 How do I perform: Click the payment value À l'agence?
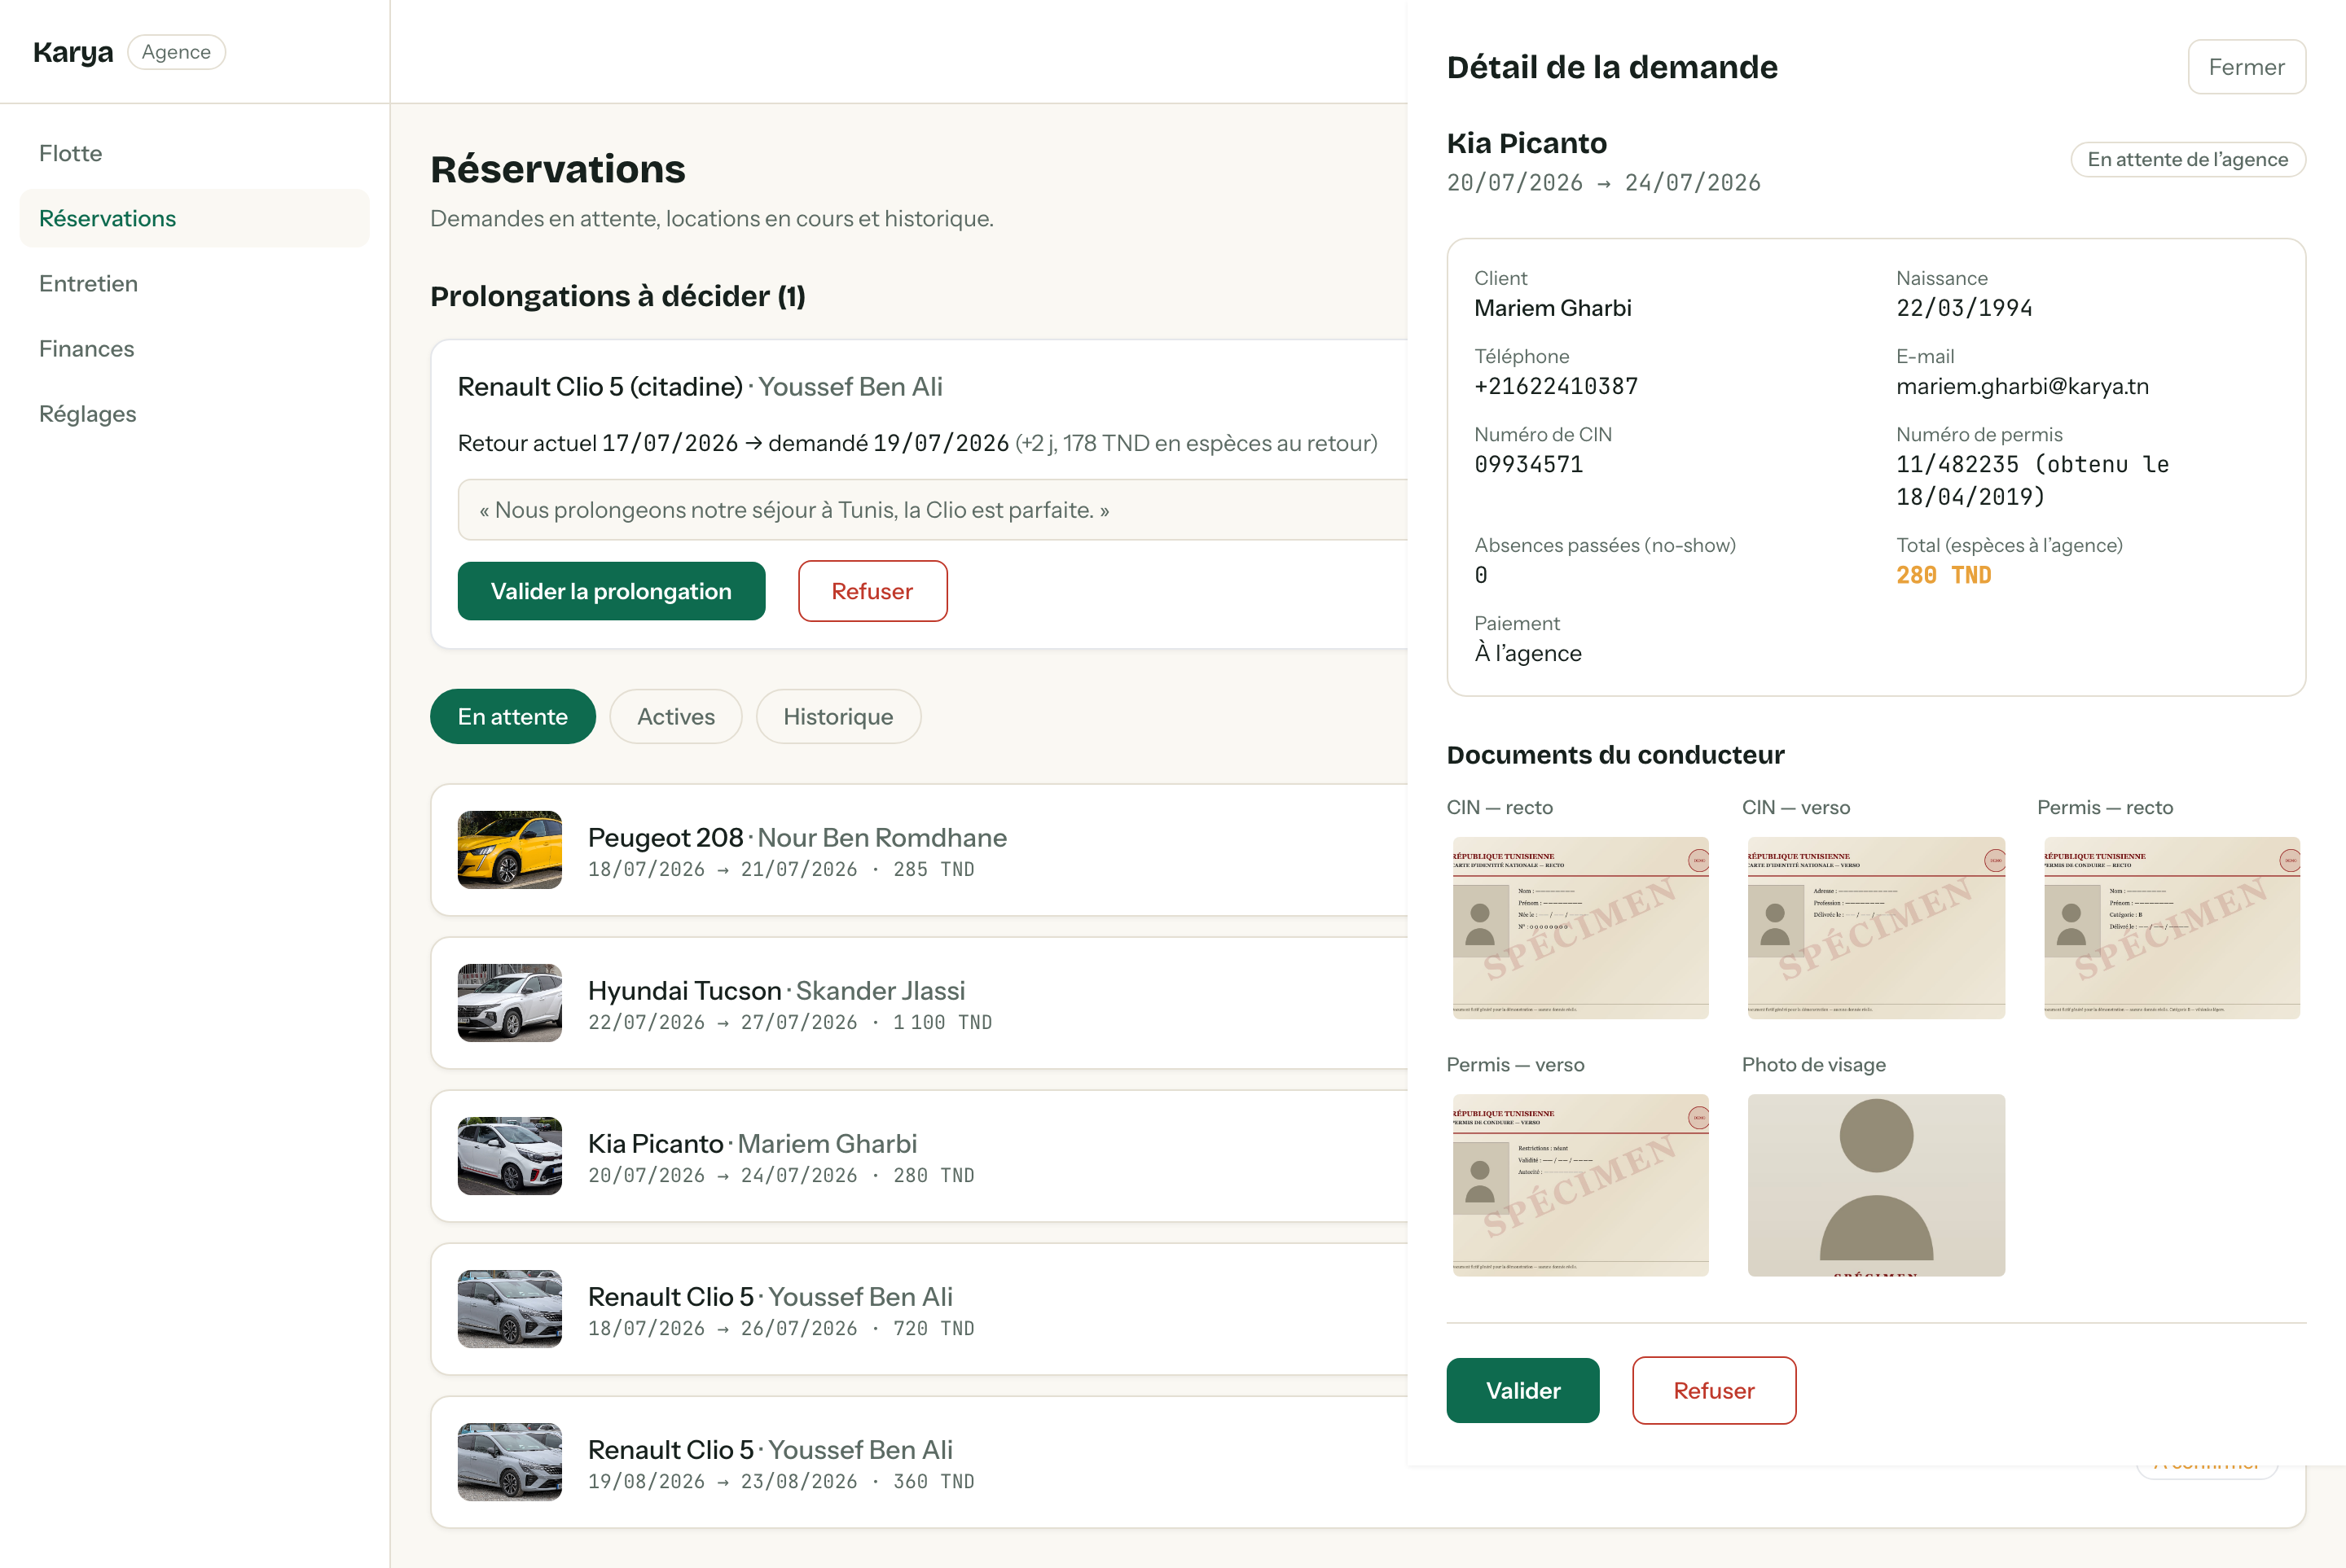tap(1527, 653)
